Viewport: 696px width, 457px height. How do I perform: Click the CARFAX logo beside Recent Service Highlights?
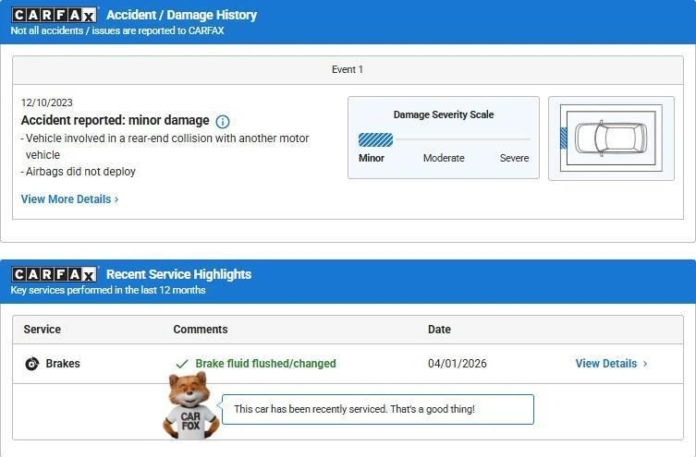[54, 274]
